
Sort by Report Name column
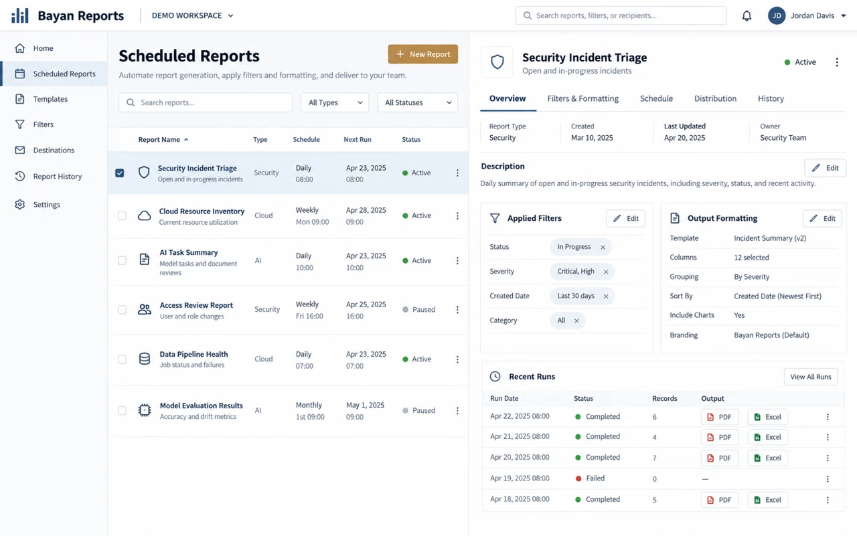(163, 140)
